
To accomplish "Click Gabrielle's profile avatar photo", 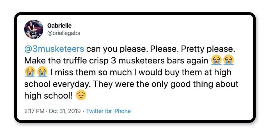I will point(33,29).
